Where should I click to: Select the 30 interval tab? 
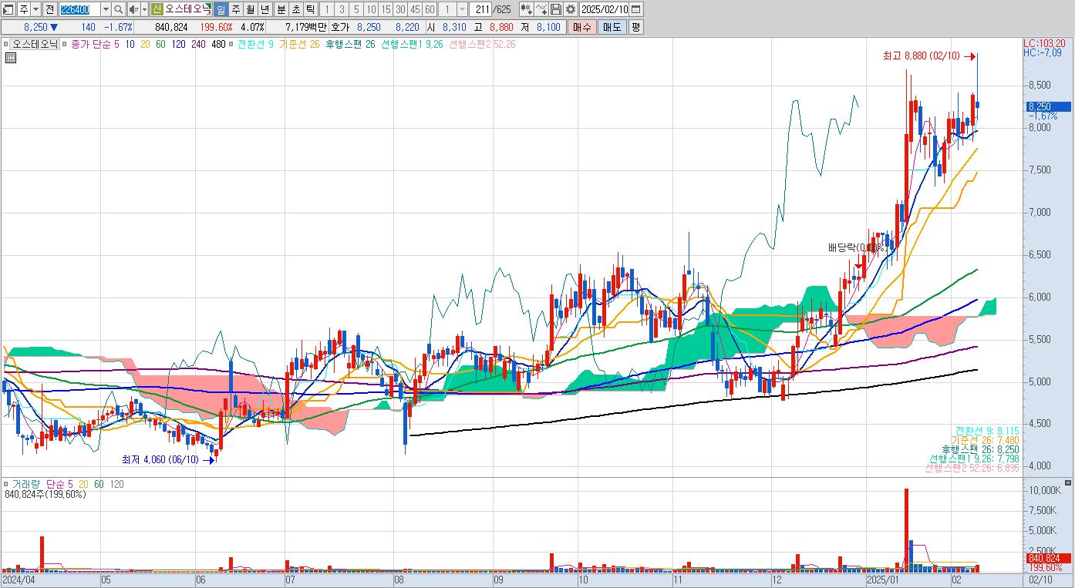pyautogui.click(x=400, y=9)
